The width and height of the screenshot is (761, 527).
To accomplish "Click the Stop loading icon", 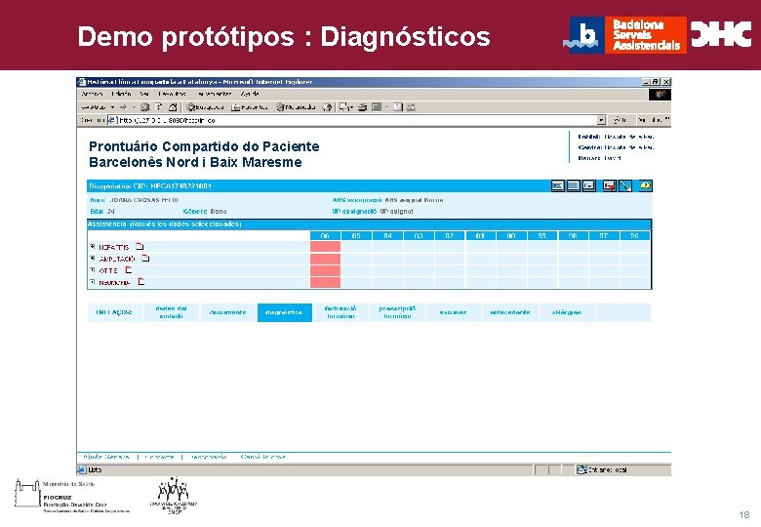I will click(x=144, y=107).
